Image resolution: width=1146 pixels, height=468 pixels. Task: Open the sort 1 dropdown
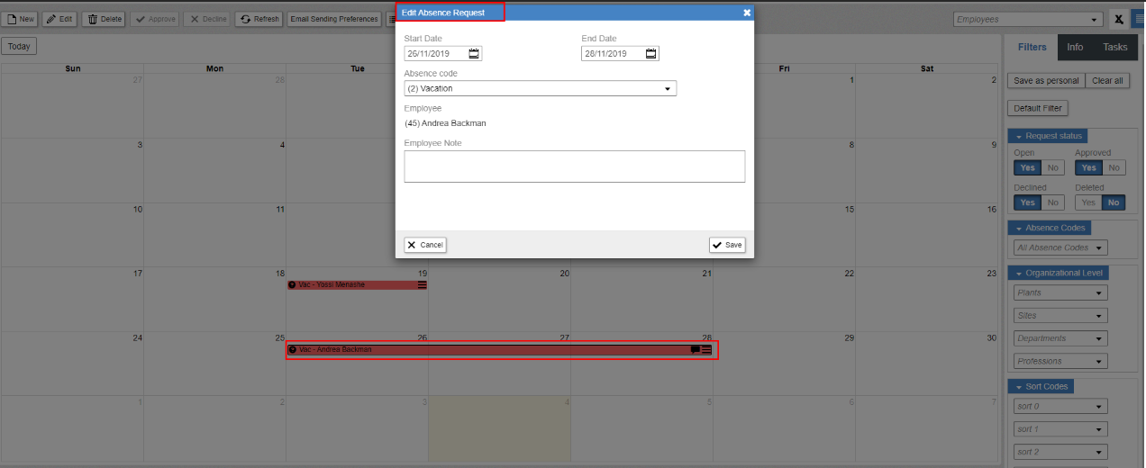point(1060,429)
